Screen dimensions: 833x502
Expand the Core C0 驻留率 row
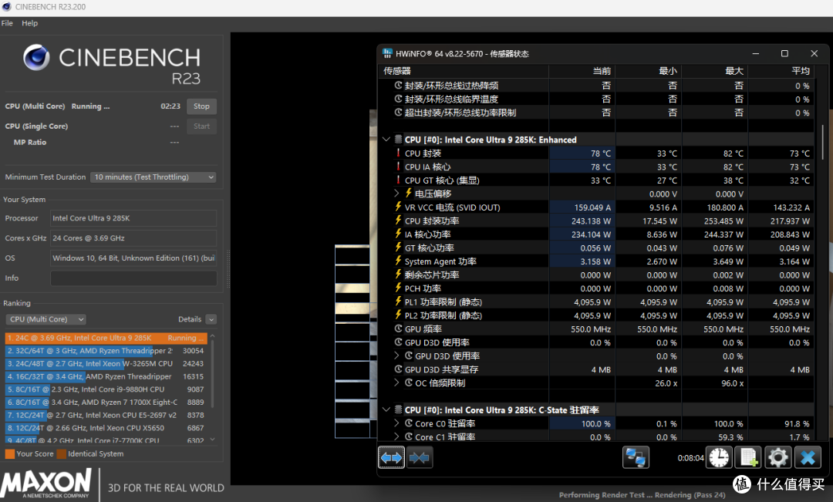coord(396,423)
